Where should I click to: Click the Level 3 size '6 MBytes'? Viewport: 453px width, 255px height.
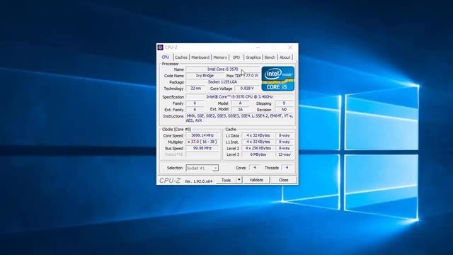pos(258,154)
